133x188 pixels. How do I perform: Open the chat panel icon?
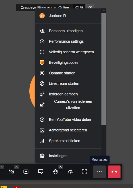click(x=41, y=172)
